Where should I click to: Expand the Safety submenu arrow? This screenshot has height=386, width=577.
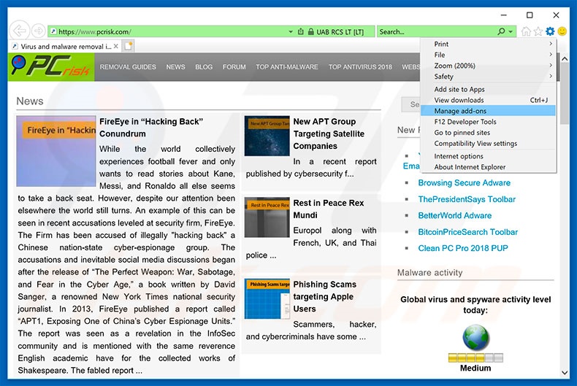pos(551,76)
